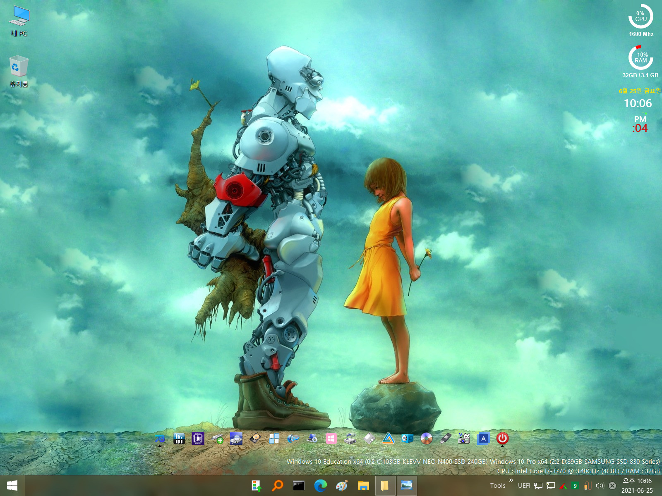
Task: Click the 32GB / 3.1 GB memory text
Action: click(x=640, y=75)
